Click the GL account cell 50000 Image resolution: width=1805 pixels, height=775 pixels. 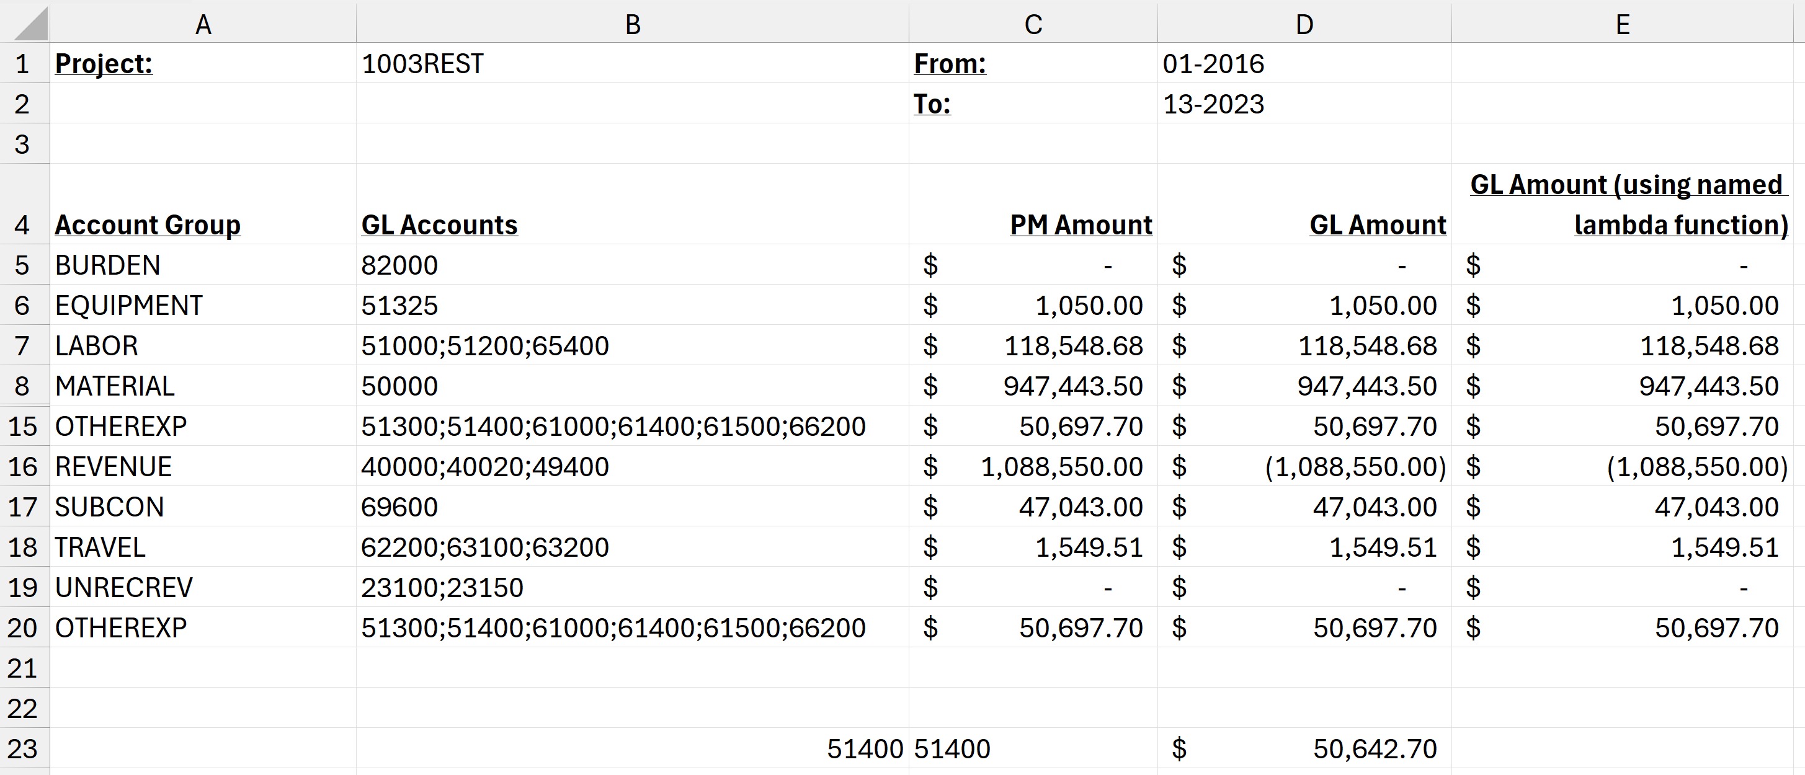(633, 386)
